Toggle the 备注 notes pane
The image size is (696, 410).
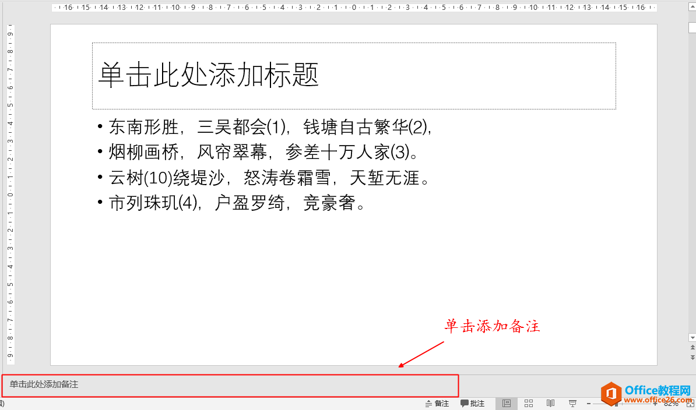coord(437,404)
